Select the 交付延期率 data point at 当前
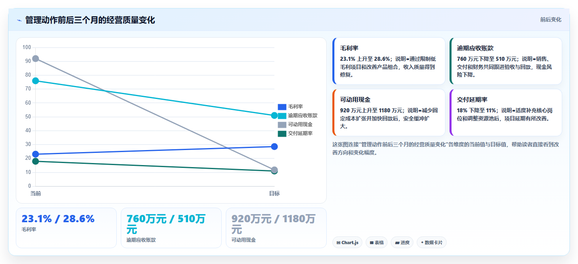Viewport: 578px width, 264px height. (x=36, y=161)
